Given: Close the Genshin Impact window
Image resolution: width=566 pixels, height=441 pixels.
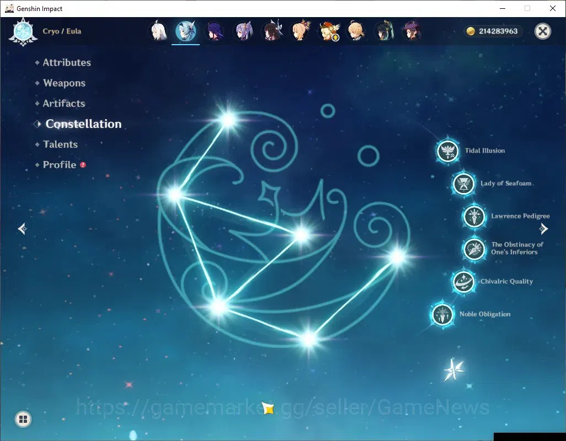Looking at the screenshot, I should pos(553,8).
